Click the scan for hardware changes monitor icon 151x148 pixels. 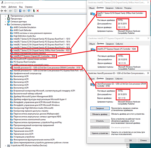(29, 11)
